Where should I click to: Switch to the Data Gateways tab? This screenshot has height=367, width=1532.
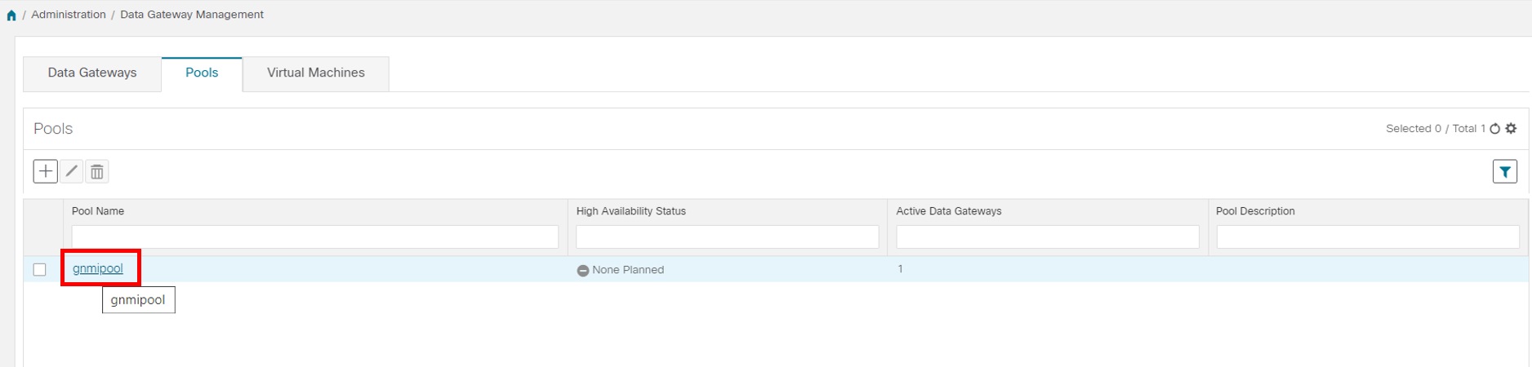pos(92,73)
